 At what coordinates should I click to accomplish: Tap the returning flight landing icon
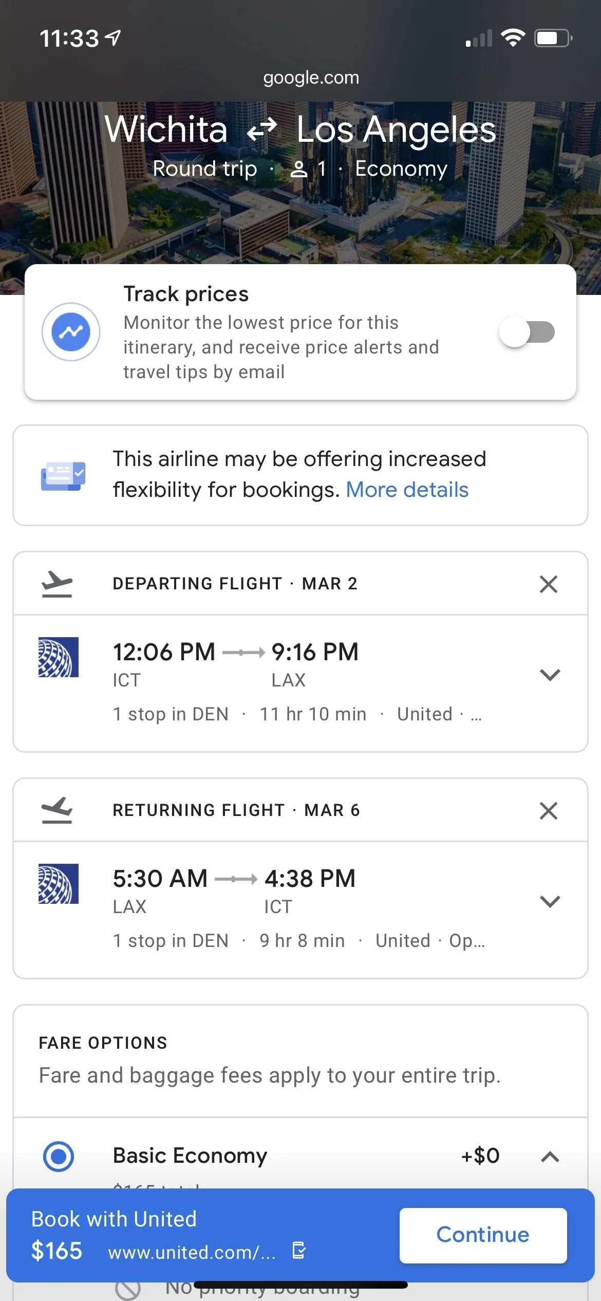click(x=57, y=810)
